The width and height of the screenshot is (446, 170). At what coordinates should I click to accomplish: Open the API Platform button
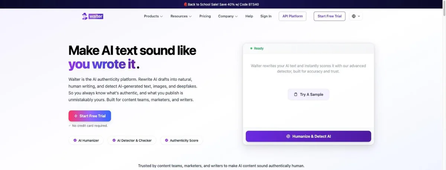293,16
